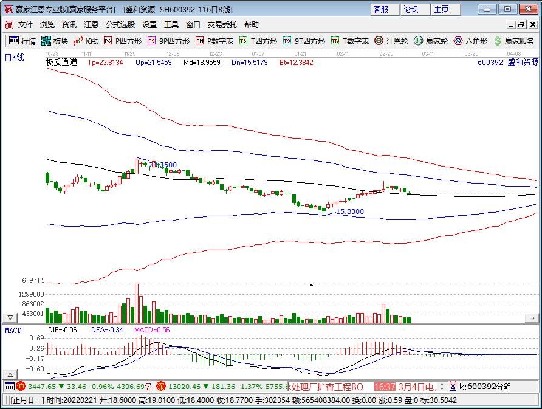Click the 极反通道 indicator name
Viewport: 542px width, 409px height.
61,62
